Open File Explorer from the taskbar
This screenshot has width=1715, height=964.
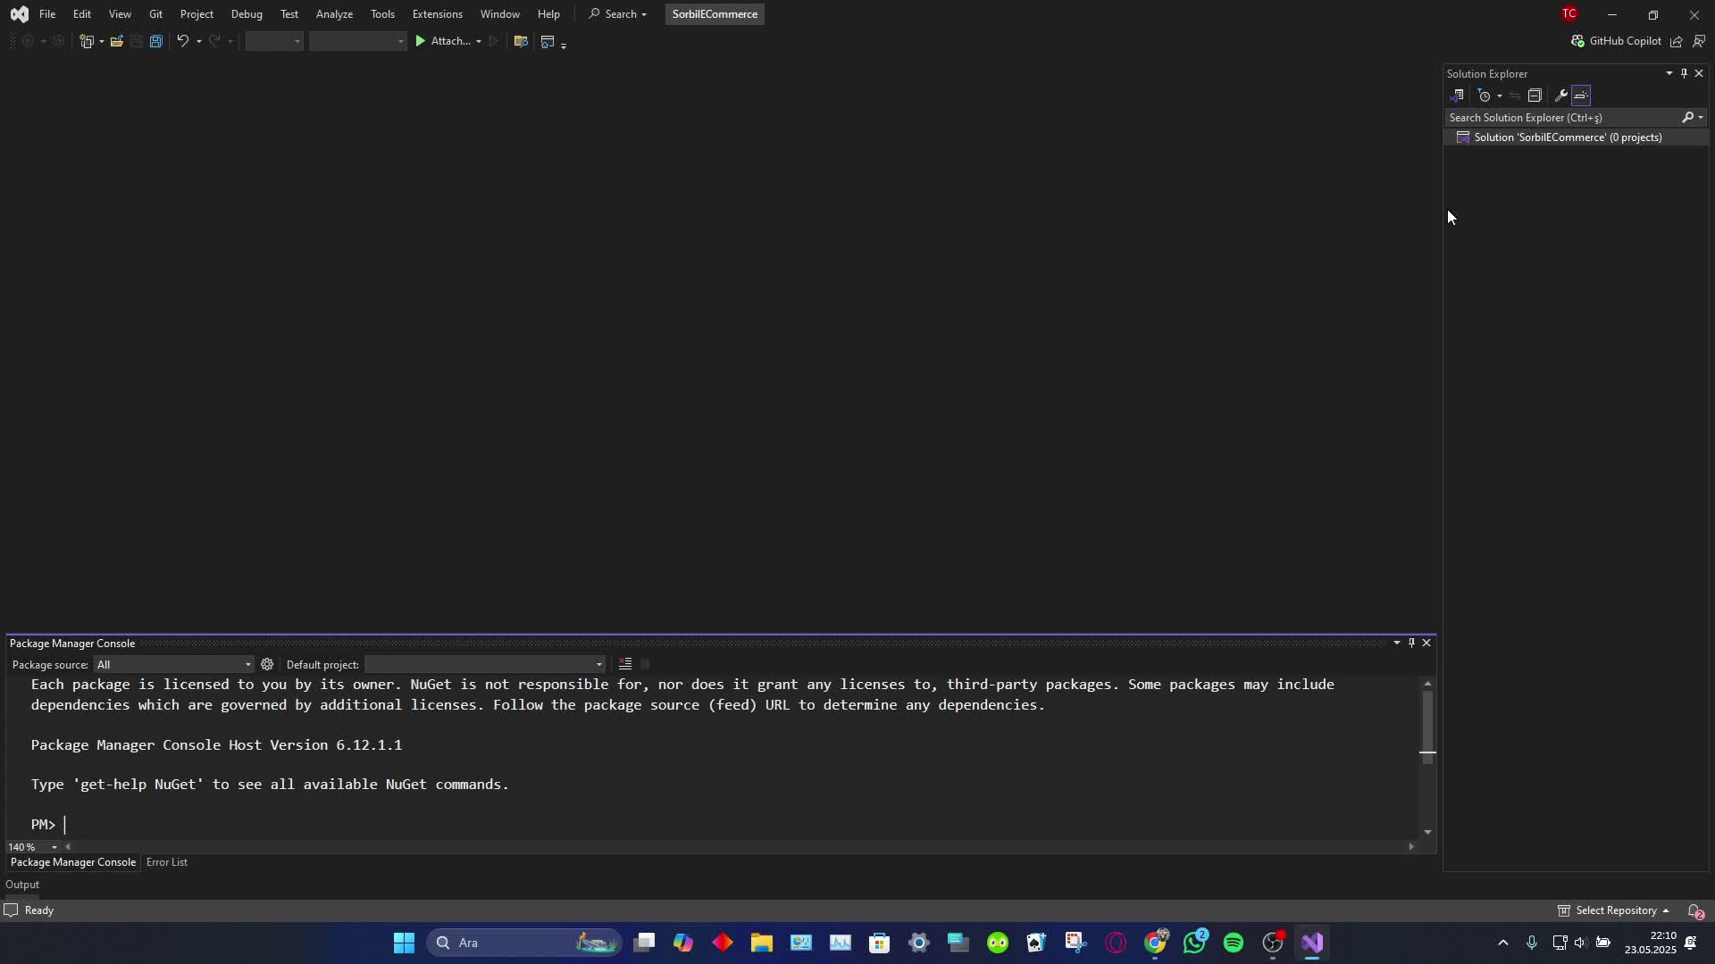[762, 943]
